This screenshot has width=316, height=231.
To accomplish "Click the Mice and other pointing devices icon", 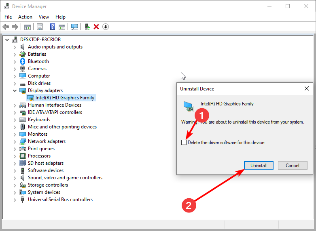I will [x=23, y=127].
